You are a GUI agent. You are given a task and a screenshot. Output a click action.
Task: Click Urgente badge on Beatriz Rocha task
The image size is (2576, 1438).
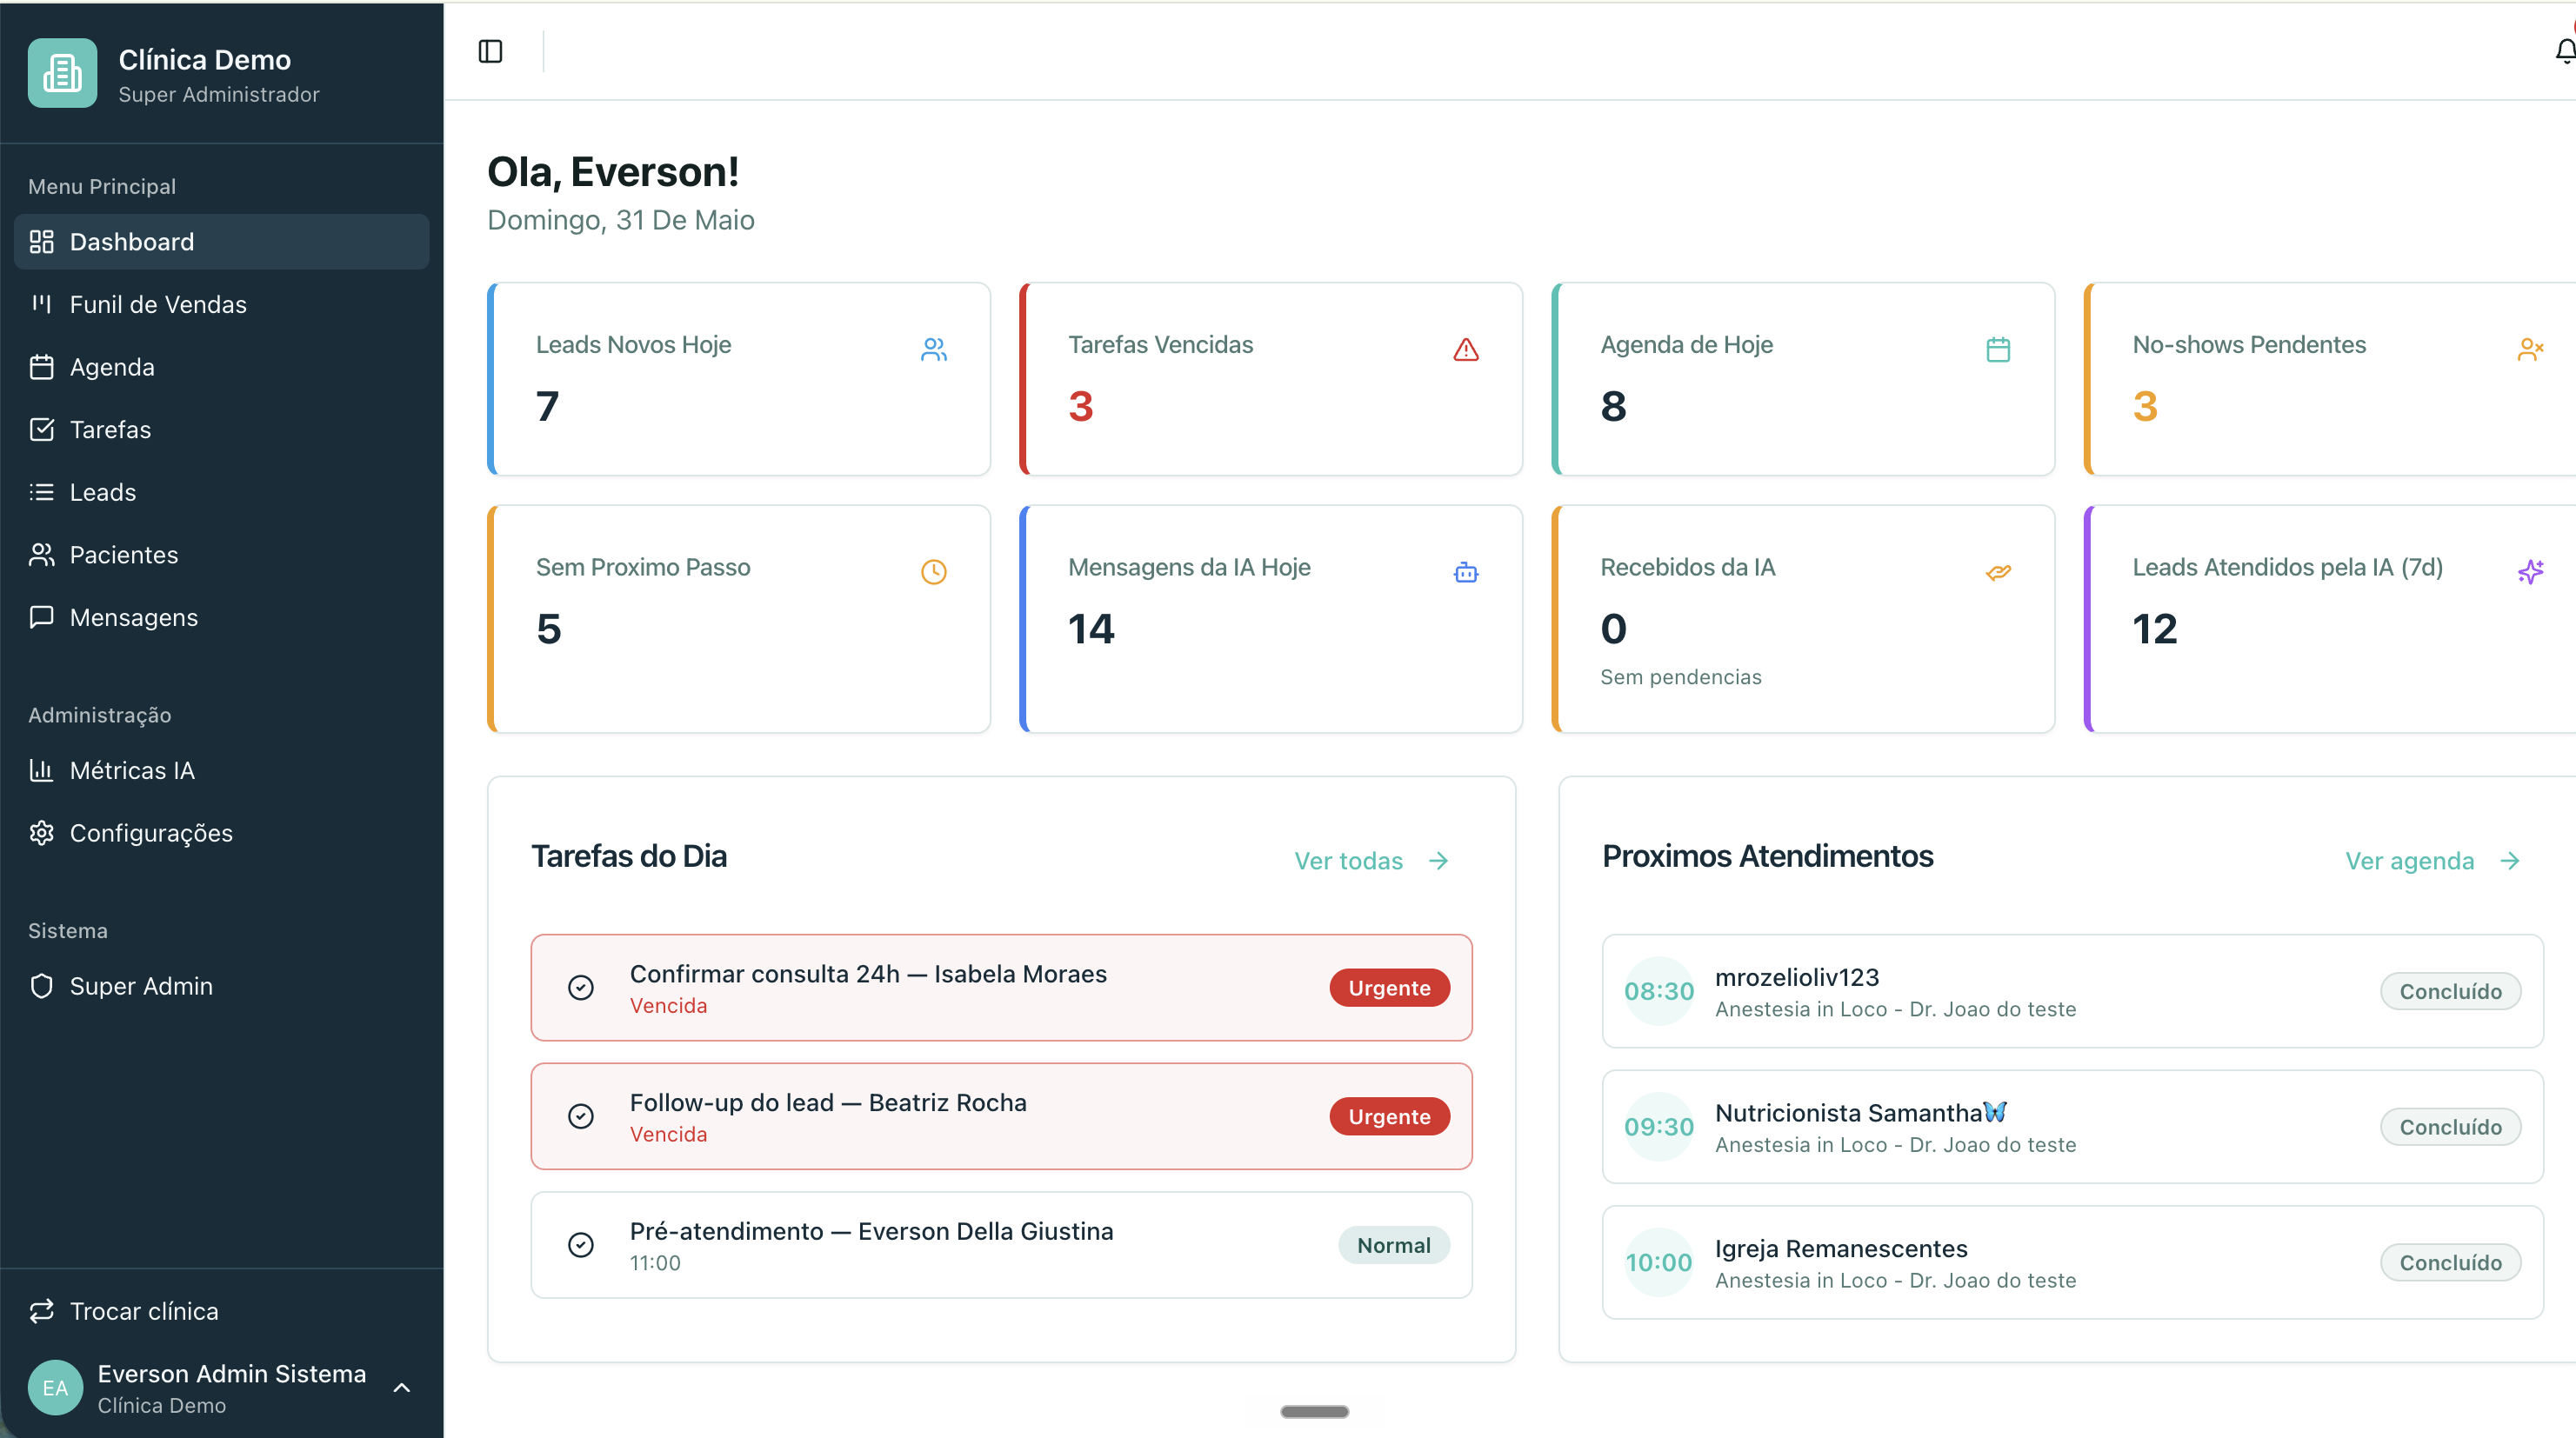tap(1389, 1116)
